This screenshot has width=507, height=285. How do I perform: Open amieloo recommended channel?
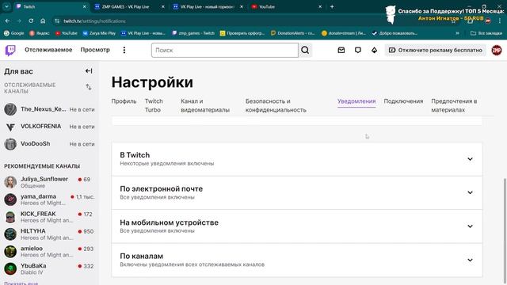click(x=49, y=252)
